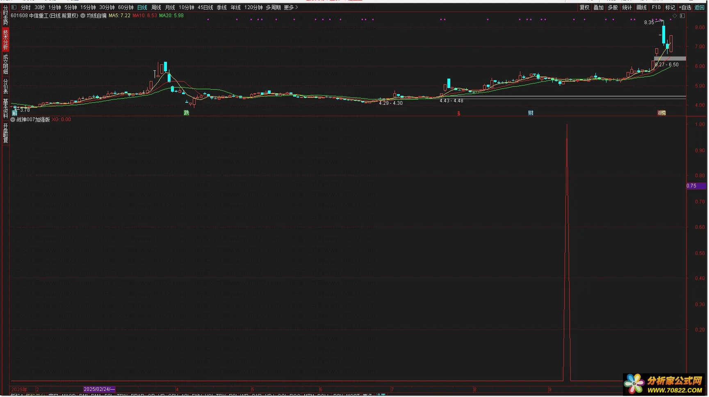Toggle the side panel icon at chart top-right

[x=682, y=16]
